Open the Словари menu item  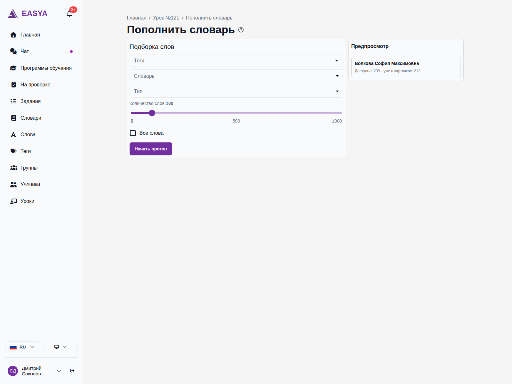[x=42, y=118]
